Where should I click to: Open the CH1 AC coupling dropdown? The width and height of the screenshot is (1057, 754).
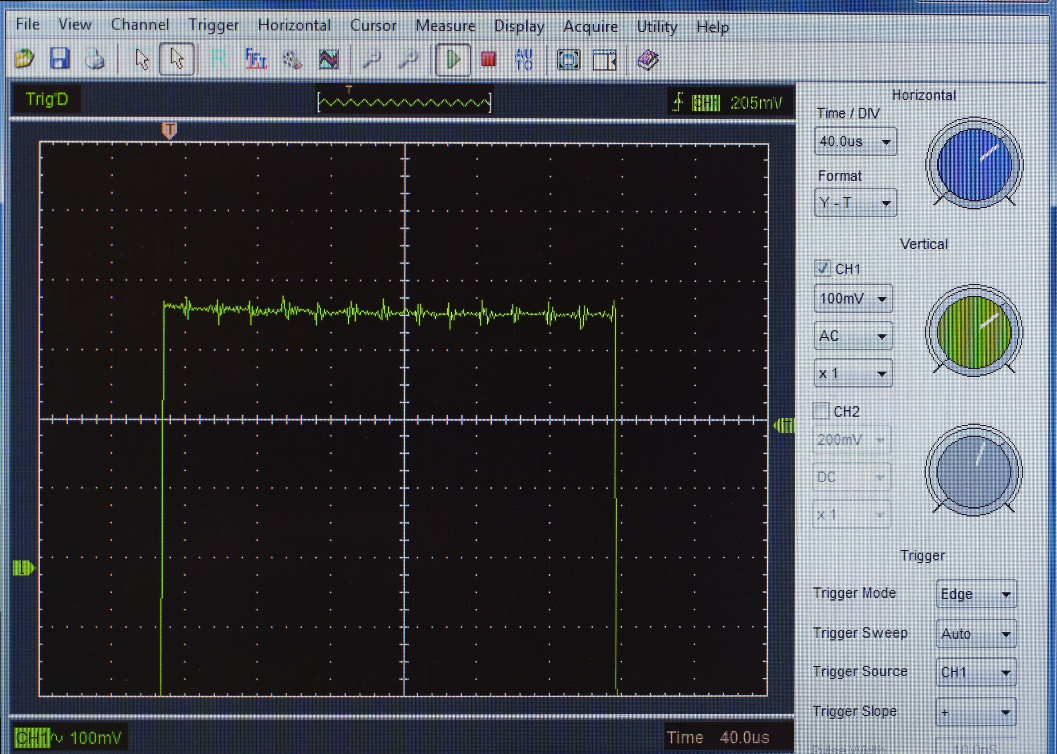pos(853,335)
